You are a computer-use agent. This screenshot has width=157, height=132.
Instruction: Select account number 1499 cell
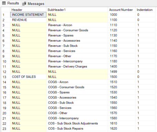tap(122, 71)
